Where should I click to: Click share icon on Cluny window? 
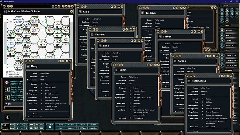(x=63, y=61)
